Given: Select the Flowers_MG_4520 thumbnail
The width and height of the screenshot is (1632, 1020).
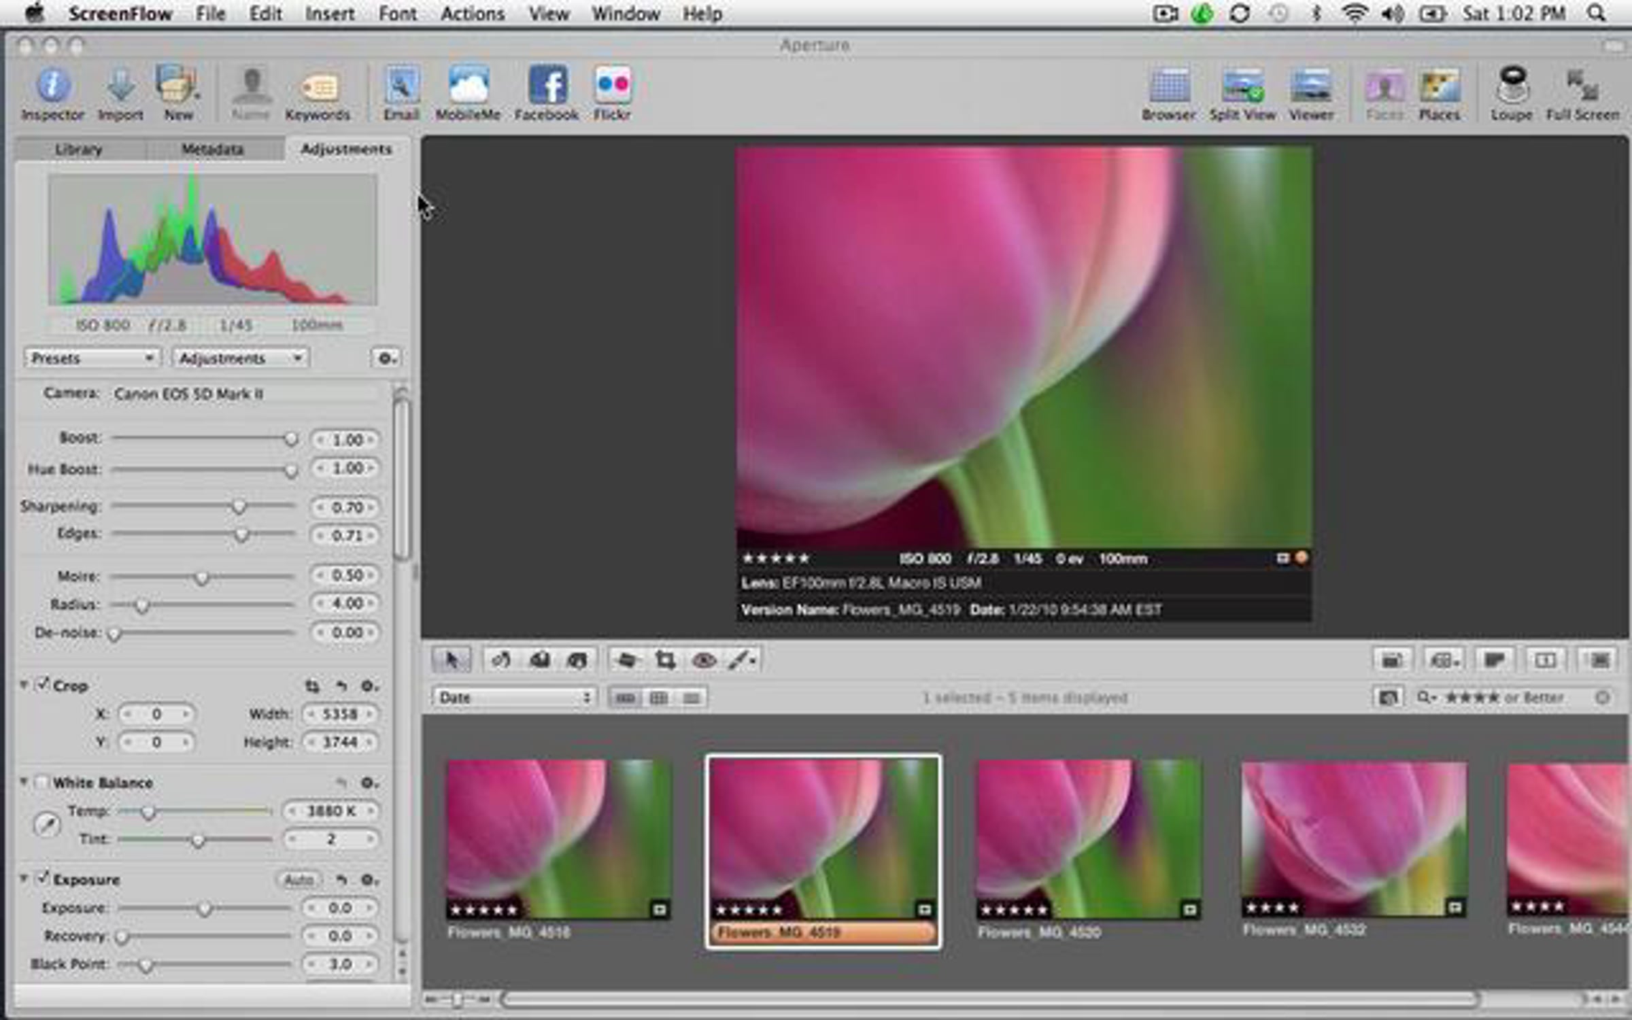Looking at the screenshot, I should click(1088, 840).
